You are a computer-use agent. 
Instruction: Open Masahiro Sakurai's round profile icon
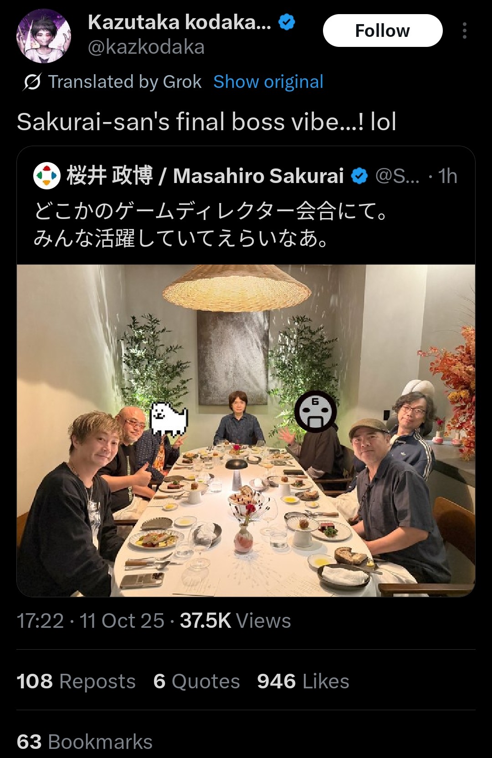[x=47, y=176]
